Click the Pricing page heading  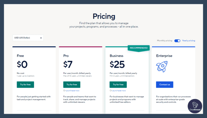(x=104, y=16)
